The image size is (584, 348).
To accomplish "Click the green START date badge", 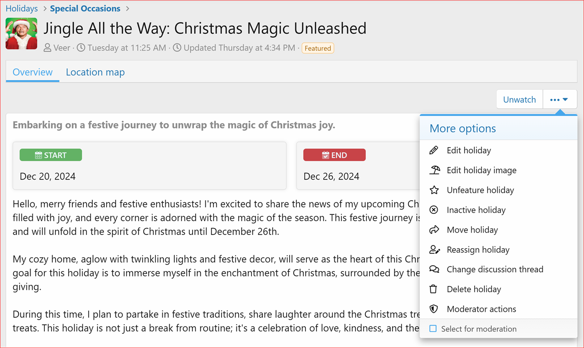I will [51, 155].
